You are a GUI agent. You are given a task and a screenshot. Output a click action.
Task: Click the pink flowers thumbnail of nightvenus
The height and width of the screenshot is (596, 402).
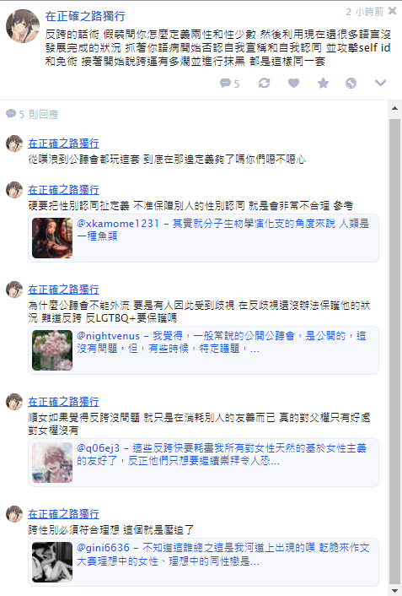pyautogui.click(x=52, y=350)
